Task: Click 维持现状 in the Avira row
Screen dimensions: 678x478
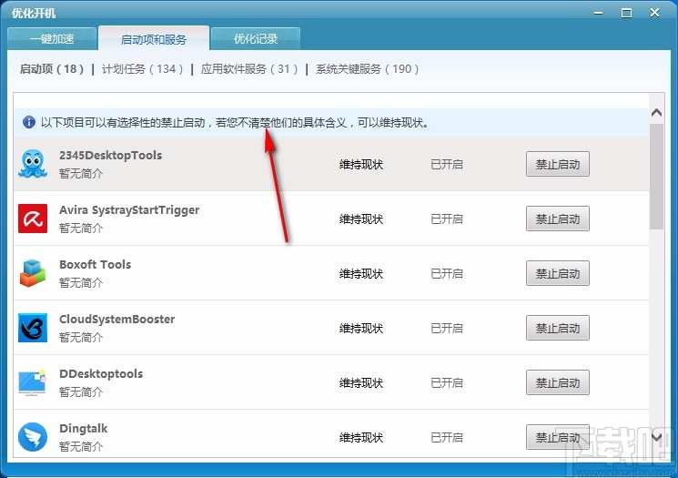Action: [x=361, y=219]
